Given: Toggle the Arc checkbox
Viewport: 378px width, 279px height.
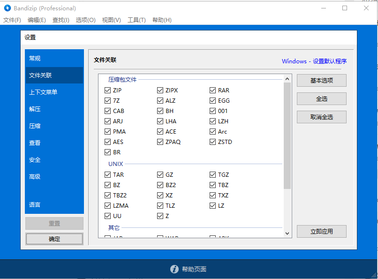Looking at the screenshot, I should (212, 132).
